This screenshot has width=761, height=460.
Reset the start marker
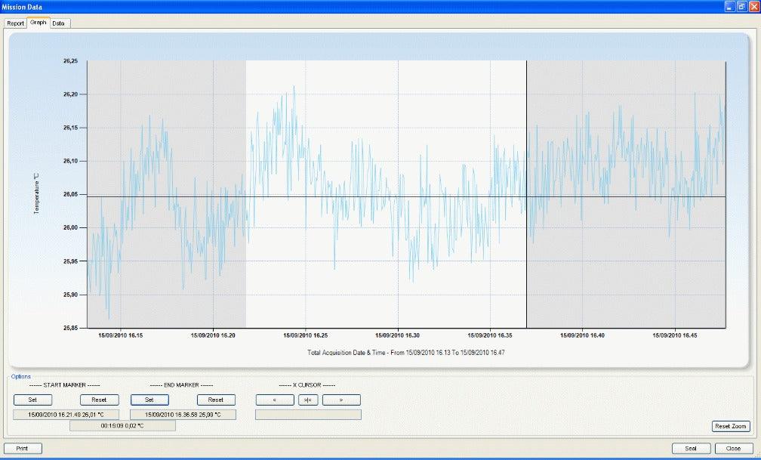[99, 400]
